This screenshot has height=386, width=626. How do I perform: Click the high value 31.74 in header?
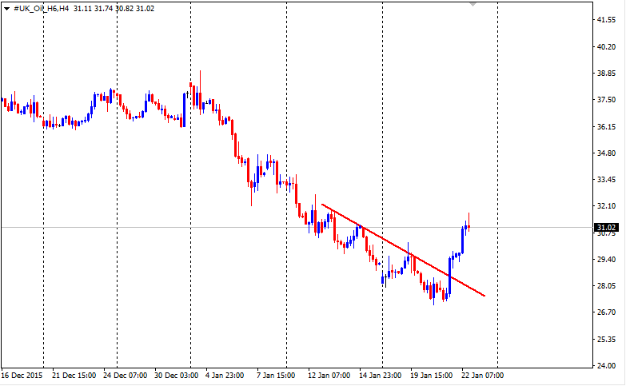coord(103,8)
